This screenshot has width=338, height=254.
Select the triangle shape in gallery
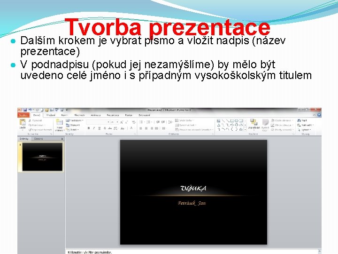pyautogui.click(x=219, y=125)
